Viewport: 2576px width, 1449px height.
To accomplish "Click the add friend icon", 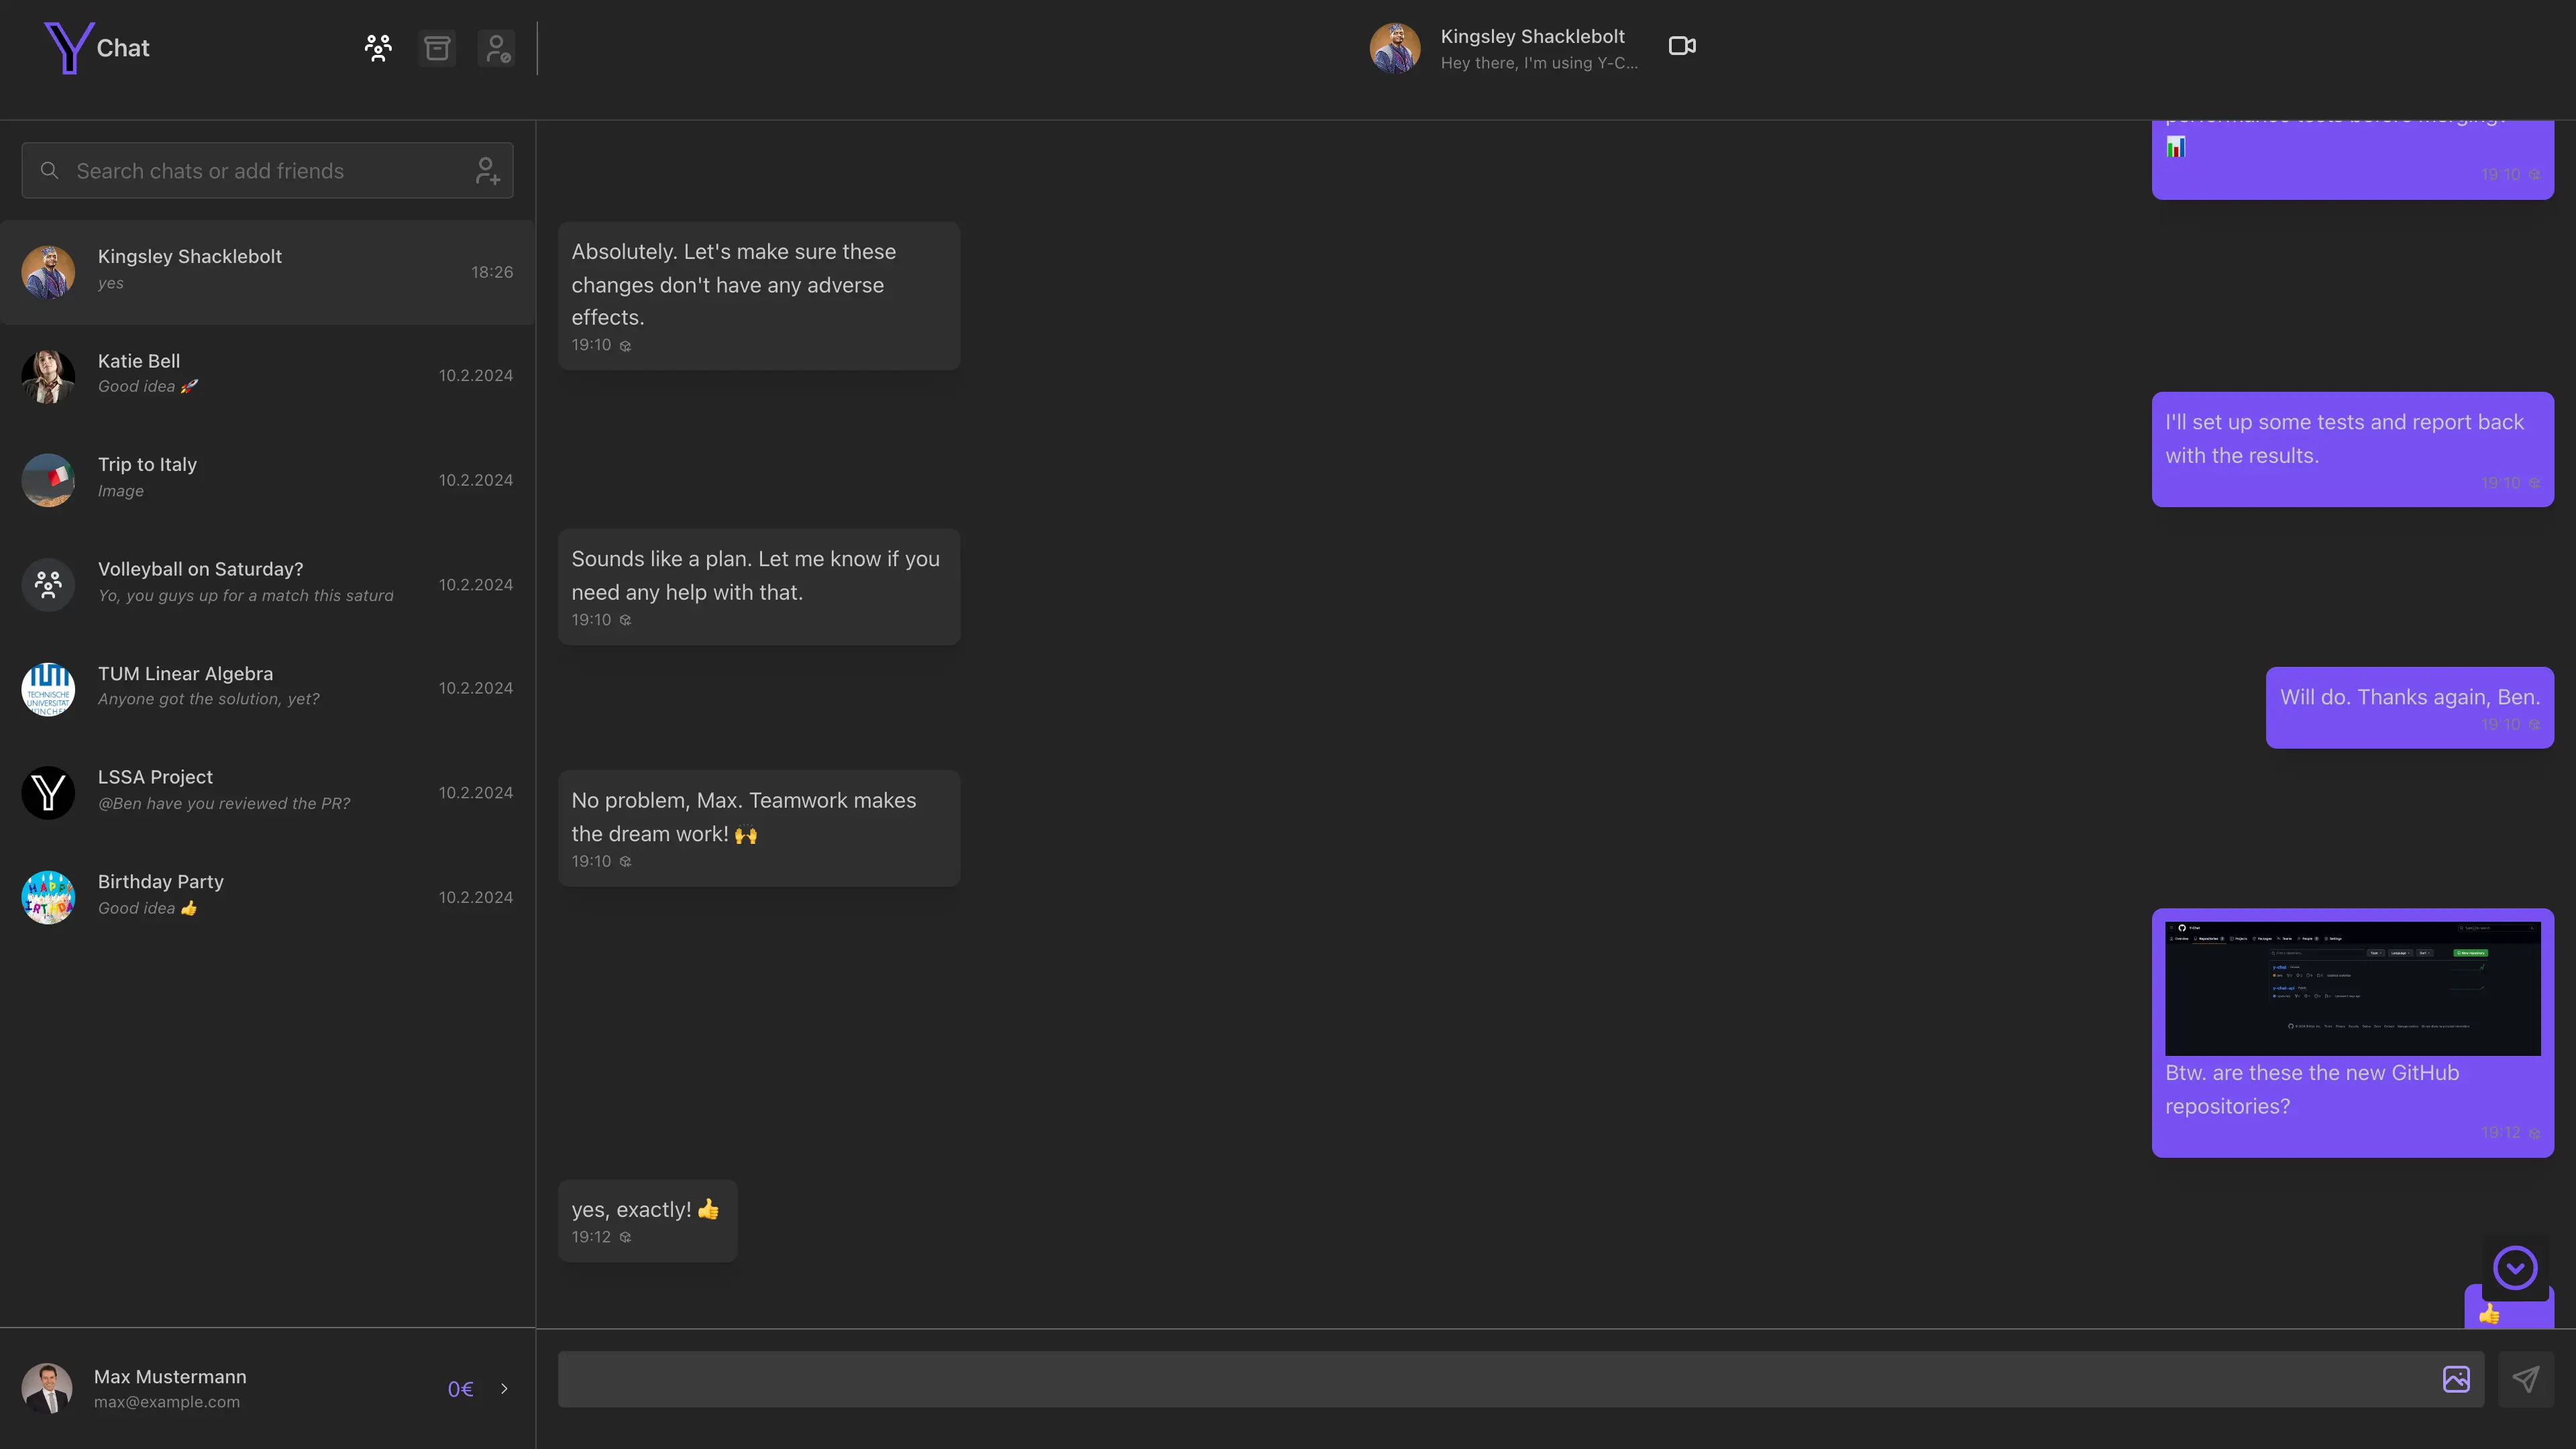I will coord(487,171).
